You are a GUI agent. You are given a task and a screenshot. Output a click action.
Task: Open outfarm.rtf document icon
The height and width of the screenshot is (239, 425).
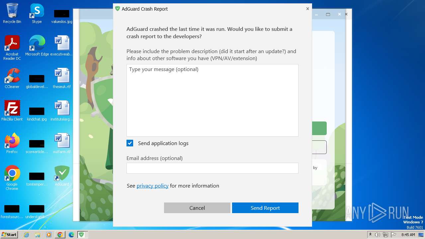[x=62, y=143]
